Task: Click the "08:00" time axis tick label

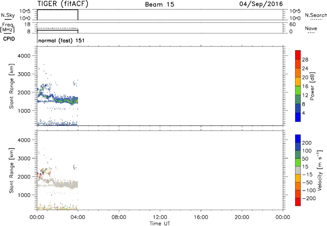Action: 119,217
